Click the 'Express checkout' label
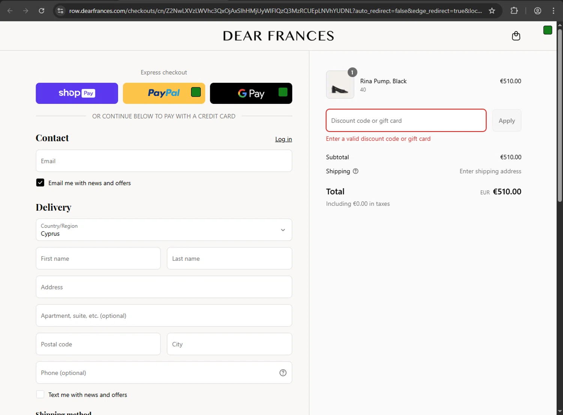This screenshot has height=415, width=563. pyautogui.click(x=164, y=72)
